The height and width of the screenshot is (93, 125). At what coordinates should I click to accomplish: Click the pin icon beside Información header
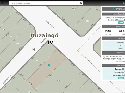point(114,9)
